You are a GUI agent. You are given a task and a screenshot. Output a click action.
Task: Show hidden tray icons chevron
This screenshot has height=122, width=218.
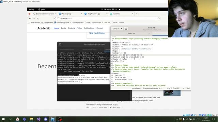click(x=177, y=119)
